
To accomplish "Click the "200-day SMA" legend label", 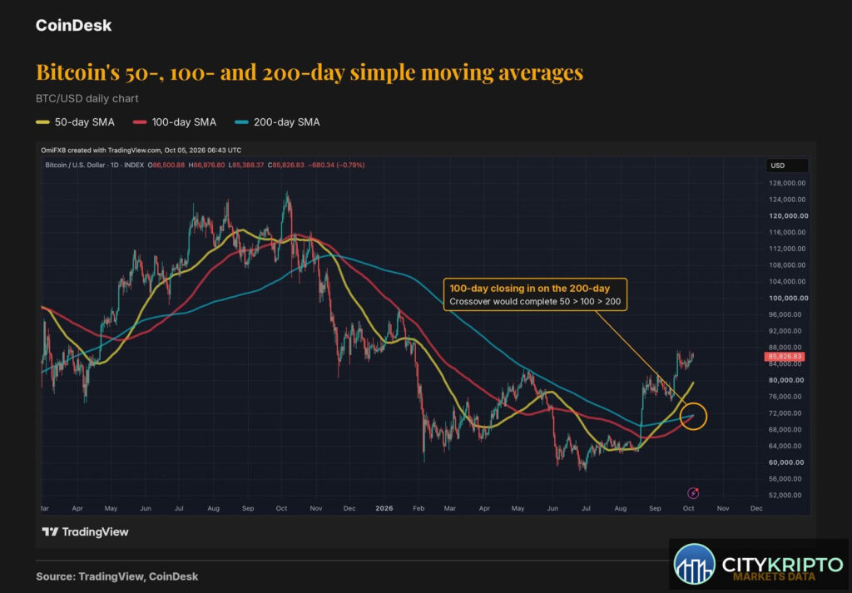I will point(287,122).
